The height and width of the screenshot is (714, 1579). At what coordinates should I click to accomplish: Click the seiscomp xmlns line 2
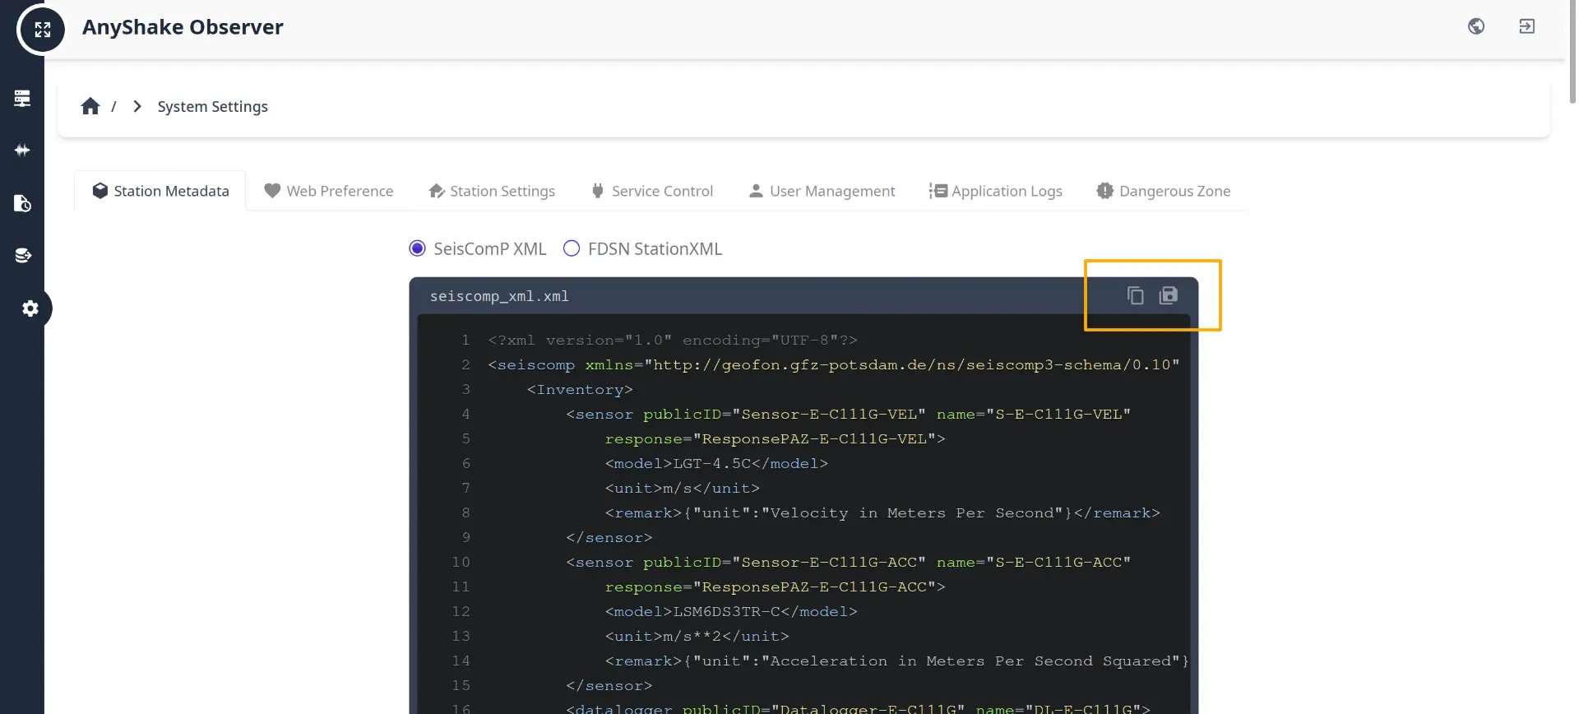834,364
